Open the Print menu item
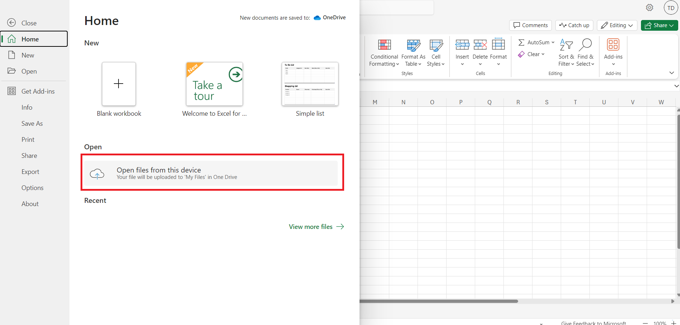This screenshot has width=680, height=325. pos(28,140)
